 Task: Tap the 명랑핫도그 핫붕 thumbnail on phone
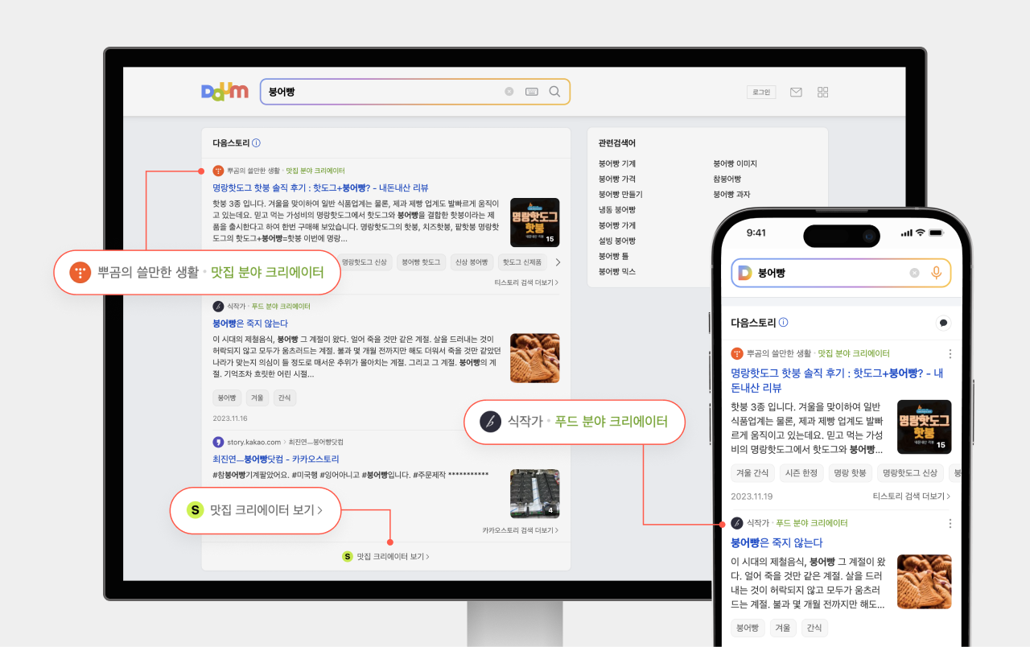click(925, 427)
